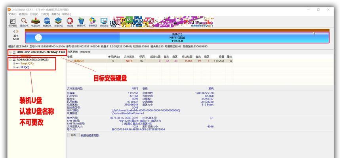Click the drive icon beside RD1:USBDISK3.0
The height and width of the screenshot is (158, 341).
14,60
